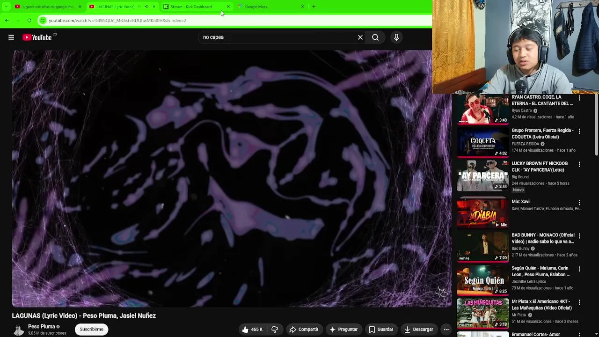Open the YouTube guide hamburger menu
Viewport: 599px width, 337px height.
pyautogui.click(x=11, y=37)
